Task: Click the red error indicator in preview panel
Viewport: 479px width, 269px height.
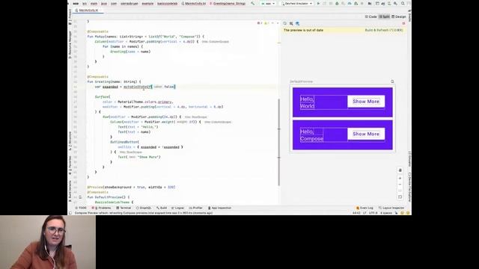Action: 403,23
